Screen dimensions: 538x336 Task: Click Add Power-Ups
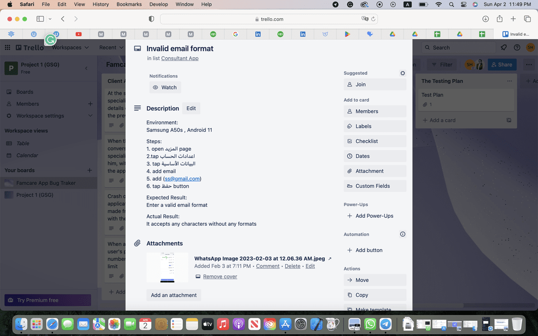(375, 216)
